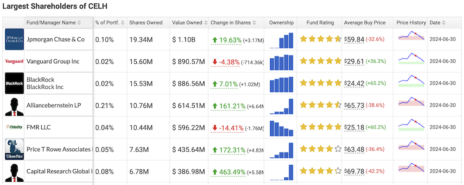Click Vanguard price history sparkline
The width and height of the screenshot is (464, 185).
click(x=411, y=58)
